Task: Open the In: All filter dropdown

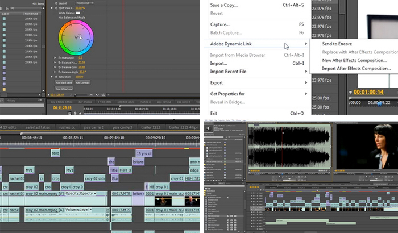Action: coord(26,9)
